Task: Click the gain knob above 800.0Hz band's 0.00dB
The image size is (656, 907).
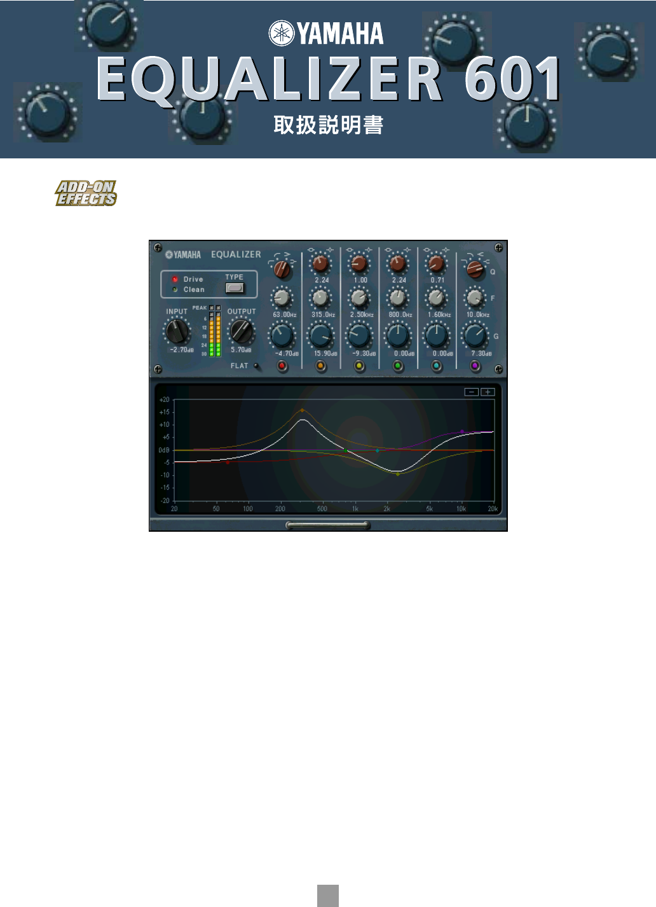Action: click(398, 335)
